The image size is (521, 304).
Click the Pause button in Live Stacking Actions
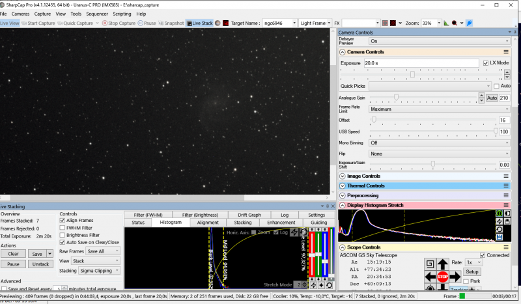pos(13,264)
